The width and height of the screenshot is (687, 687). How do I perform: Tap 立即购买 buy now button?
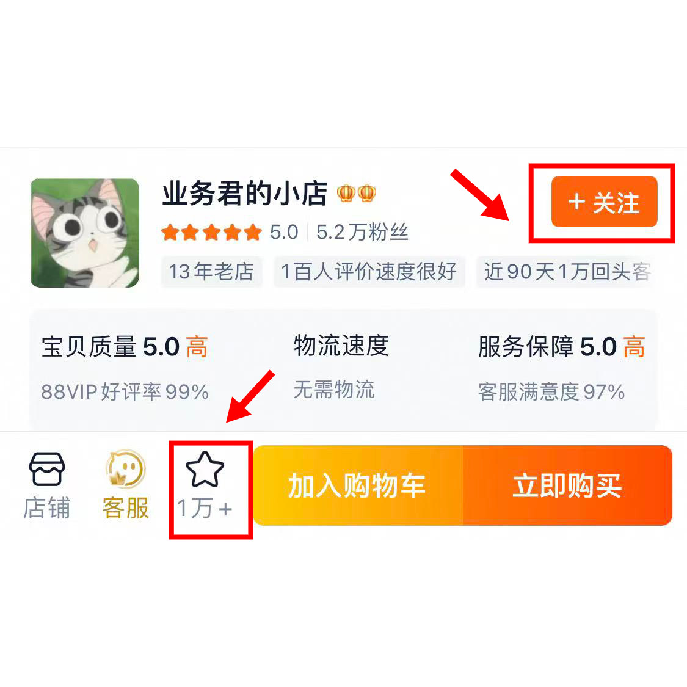567,485
